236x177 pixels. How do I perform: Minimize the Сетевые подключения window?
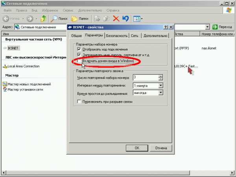click(x=222, y=4)
